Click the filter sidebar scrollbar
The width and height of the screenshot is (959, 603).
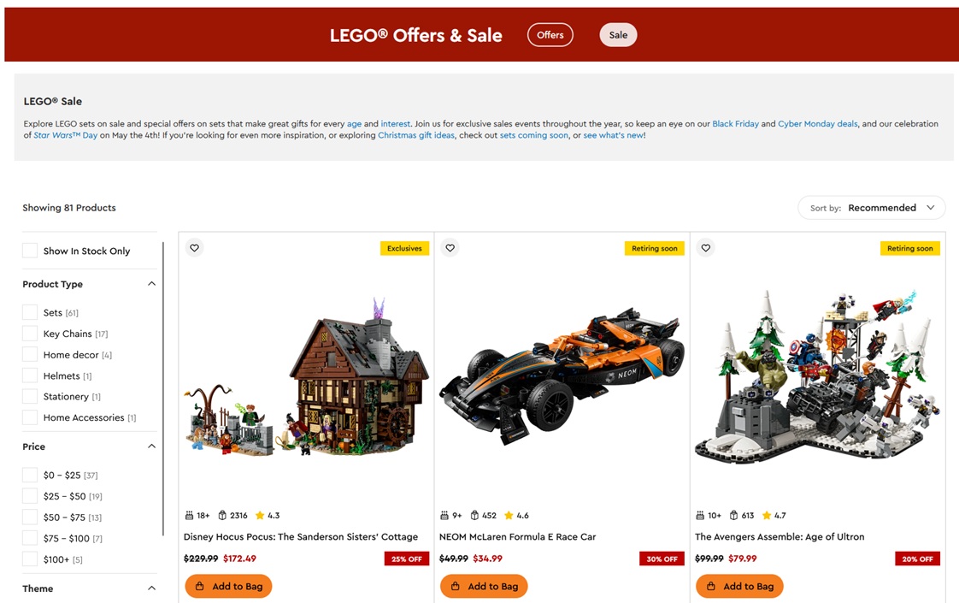tap(163, 388)
